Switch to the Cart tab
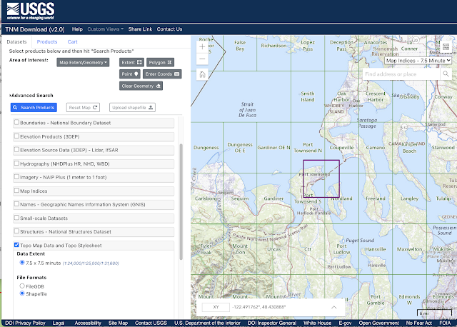 (x=73, y=41)
